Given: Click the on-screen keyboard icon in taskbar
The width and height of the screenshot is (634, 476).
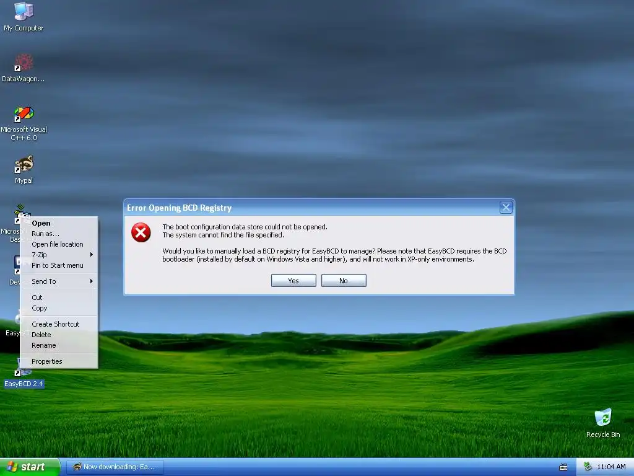Looking at the screenshot, I should click(563, 467).
